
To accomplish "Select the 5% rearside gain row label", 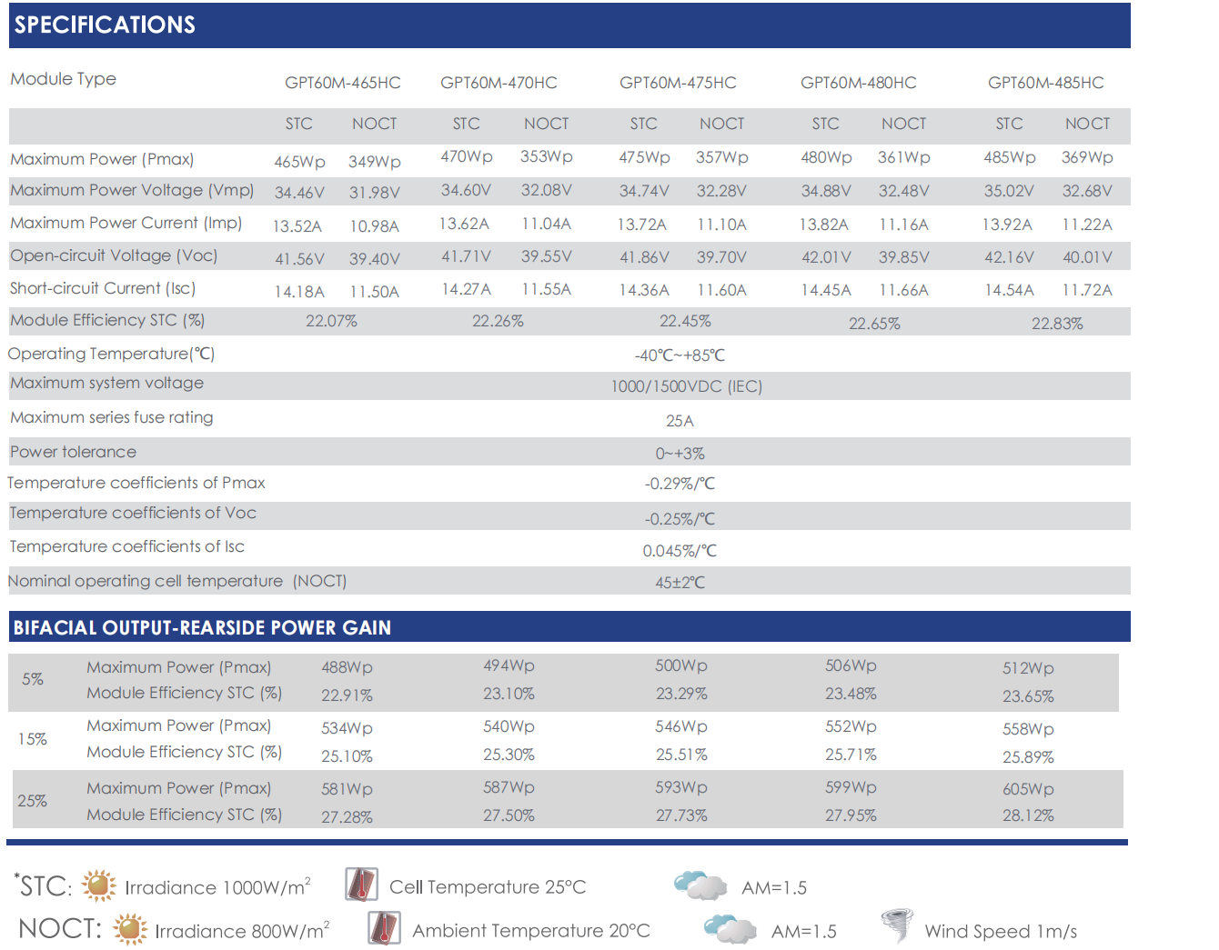I will [x=33, y=679].
